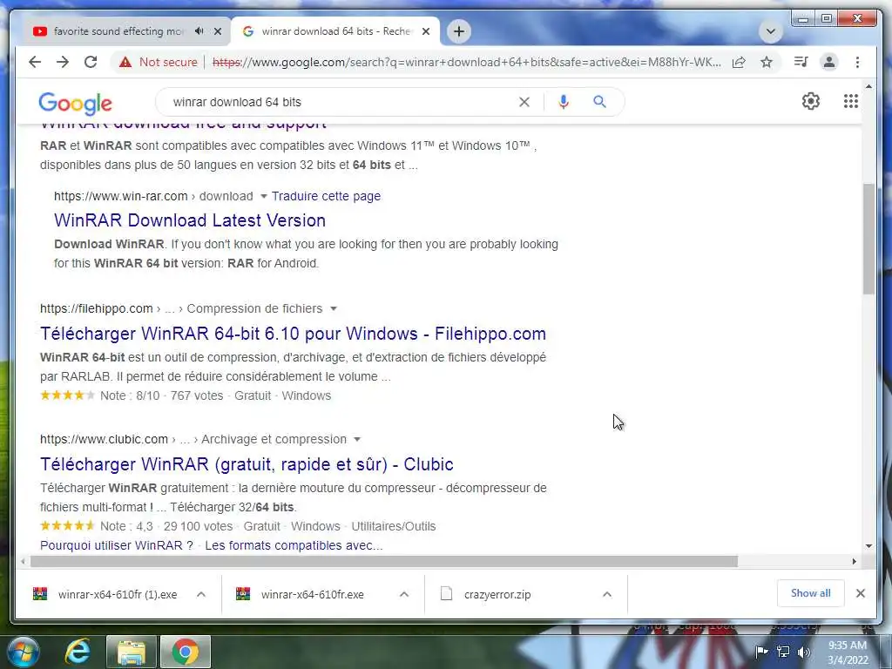The width and height of the screenshot is (892, 669).
Task: Mute the YouTube tab audio icon
Action: [x=199, y=31]
